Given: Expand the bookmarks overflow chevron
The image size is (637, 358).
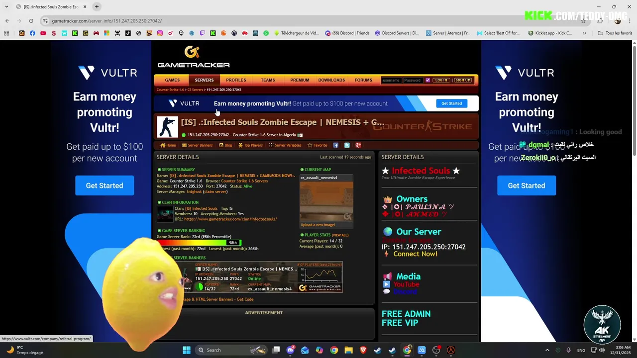Looking at the screenshot, I should (x=584, y=33).
